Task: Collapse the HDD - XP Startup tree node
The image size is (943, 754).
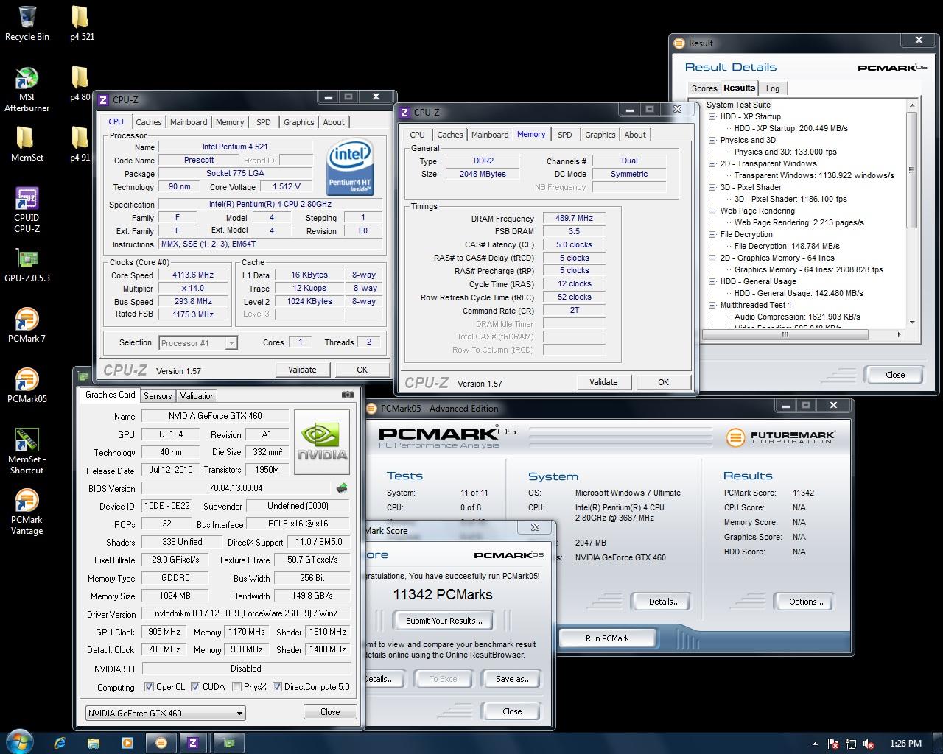Action: 712,116
